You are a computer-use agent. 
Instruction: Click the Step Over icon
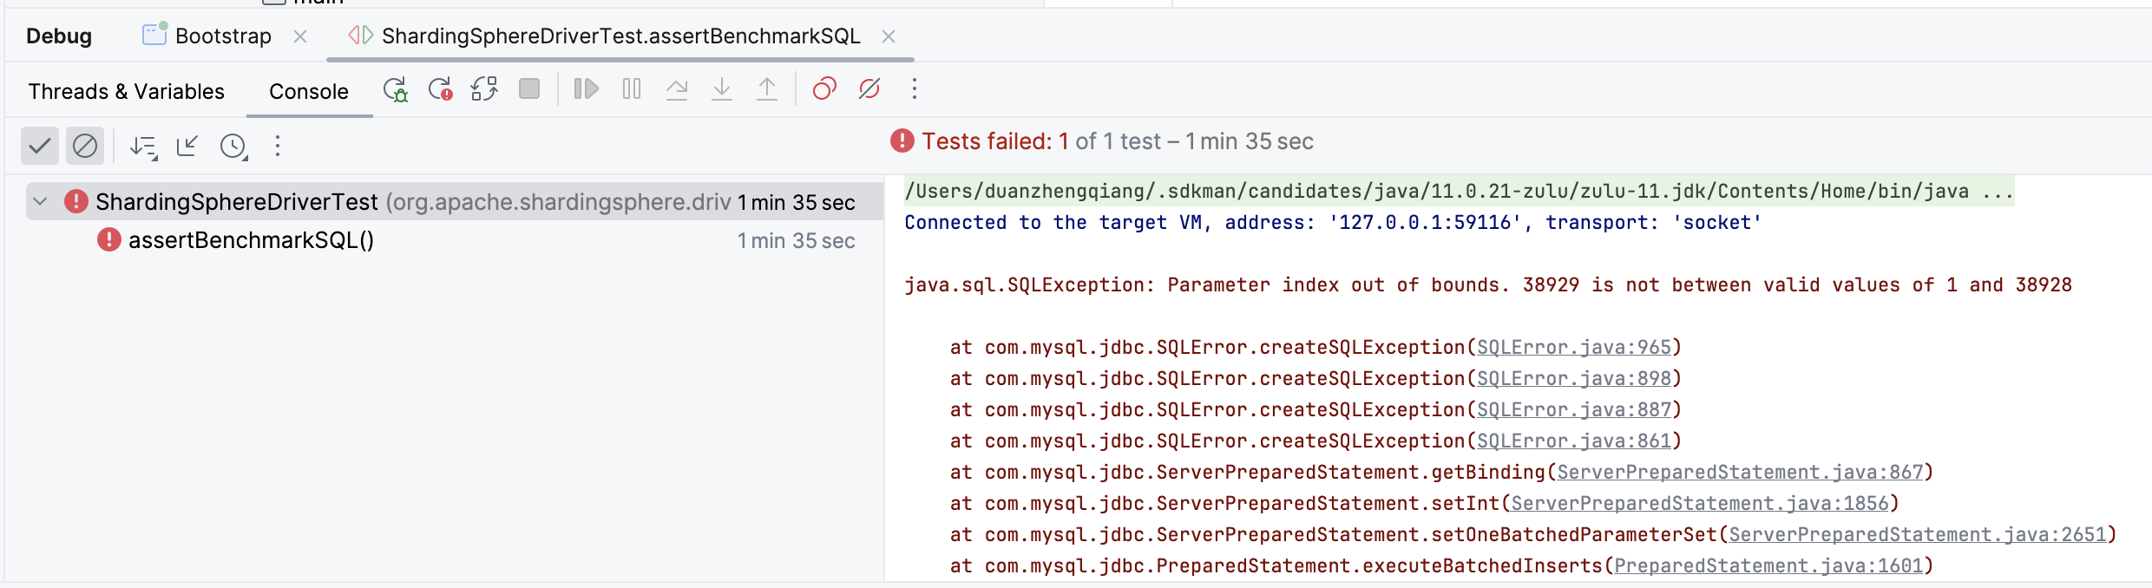click(x=677, y=88)
